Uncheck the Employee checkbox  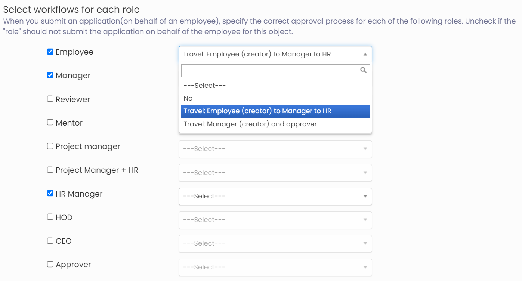point(50,51)
